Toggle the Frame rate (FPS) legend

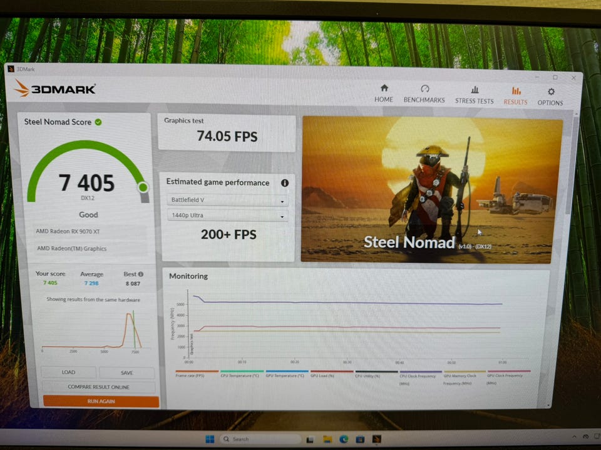(x=197, y=374)
